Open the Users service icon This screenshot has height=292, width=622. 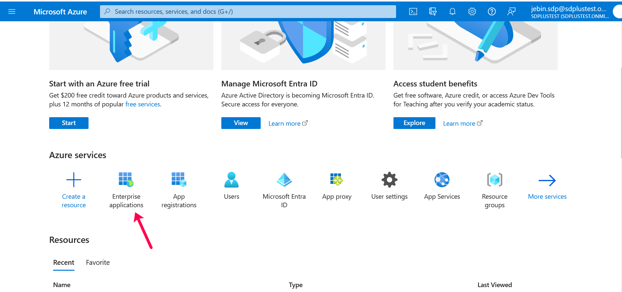point(231,180)
